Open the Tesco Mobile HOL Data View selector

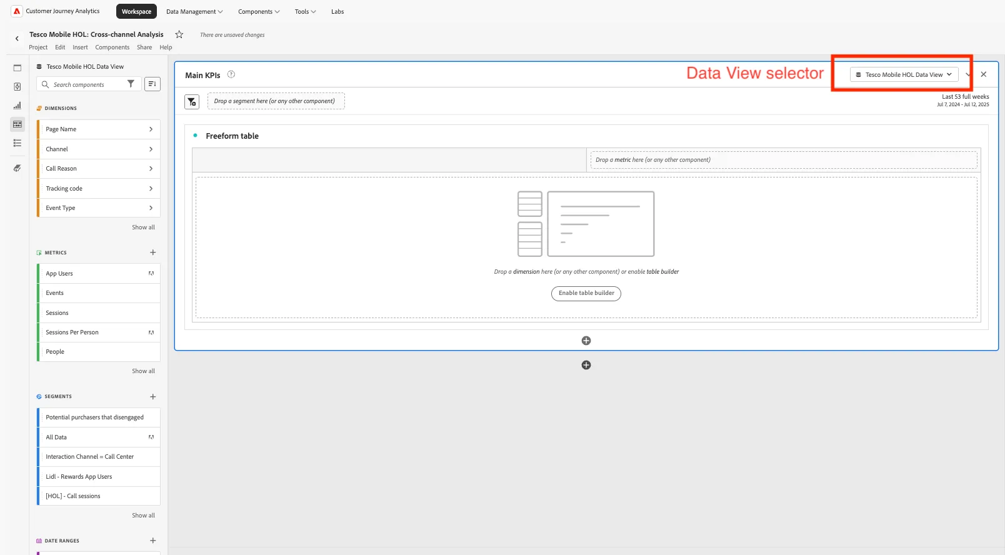(x=904, y=74)
